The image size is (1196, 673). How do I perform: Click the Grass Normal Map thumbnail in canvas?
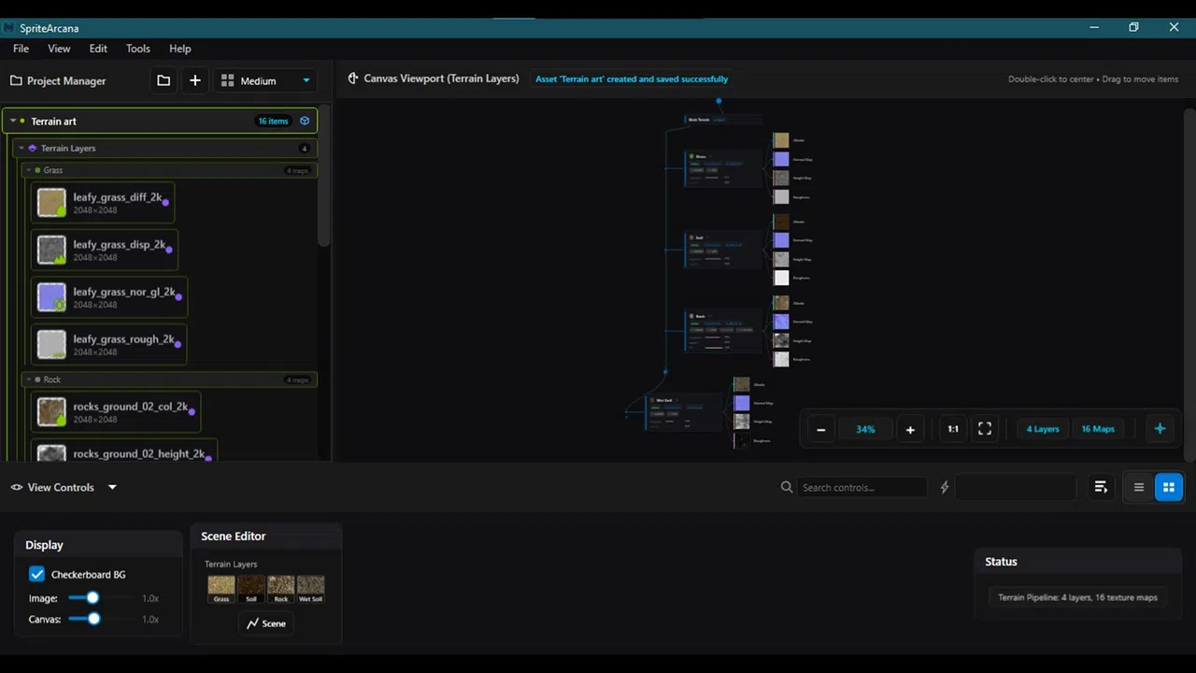pos(781,159)
